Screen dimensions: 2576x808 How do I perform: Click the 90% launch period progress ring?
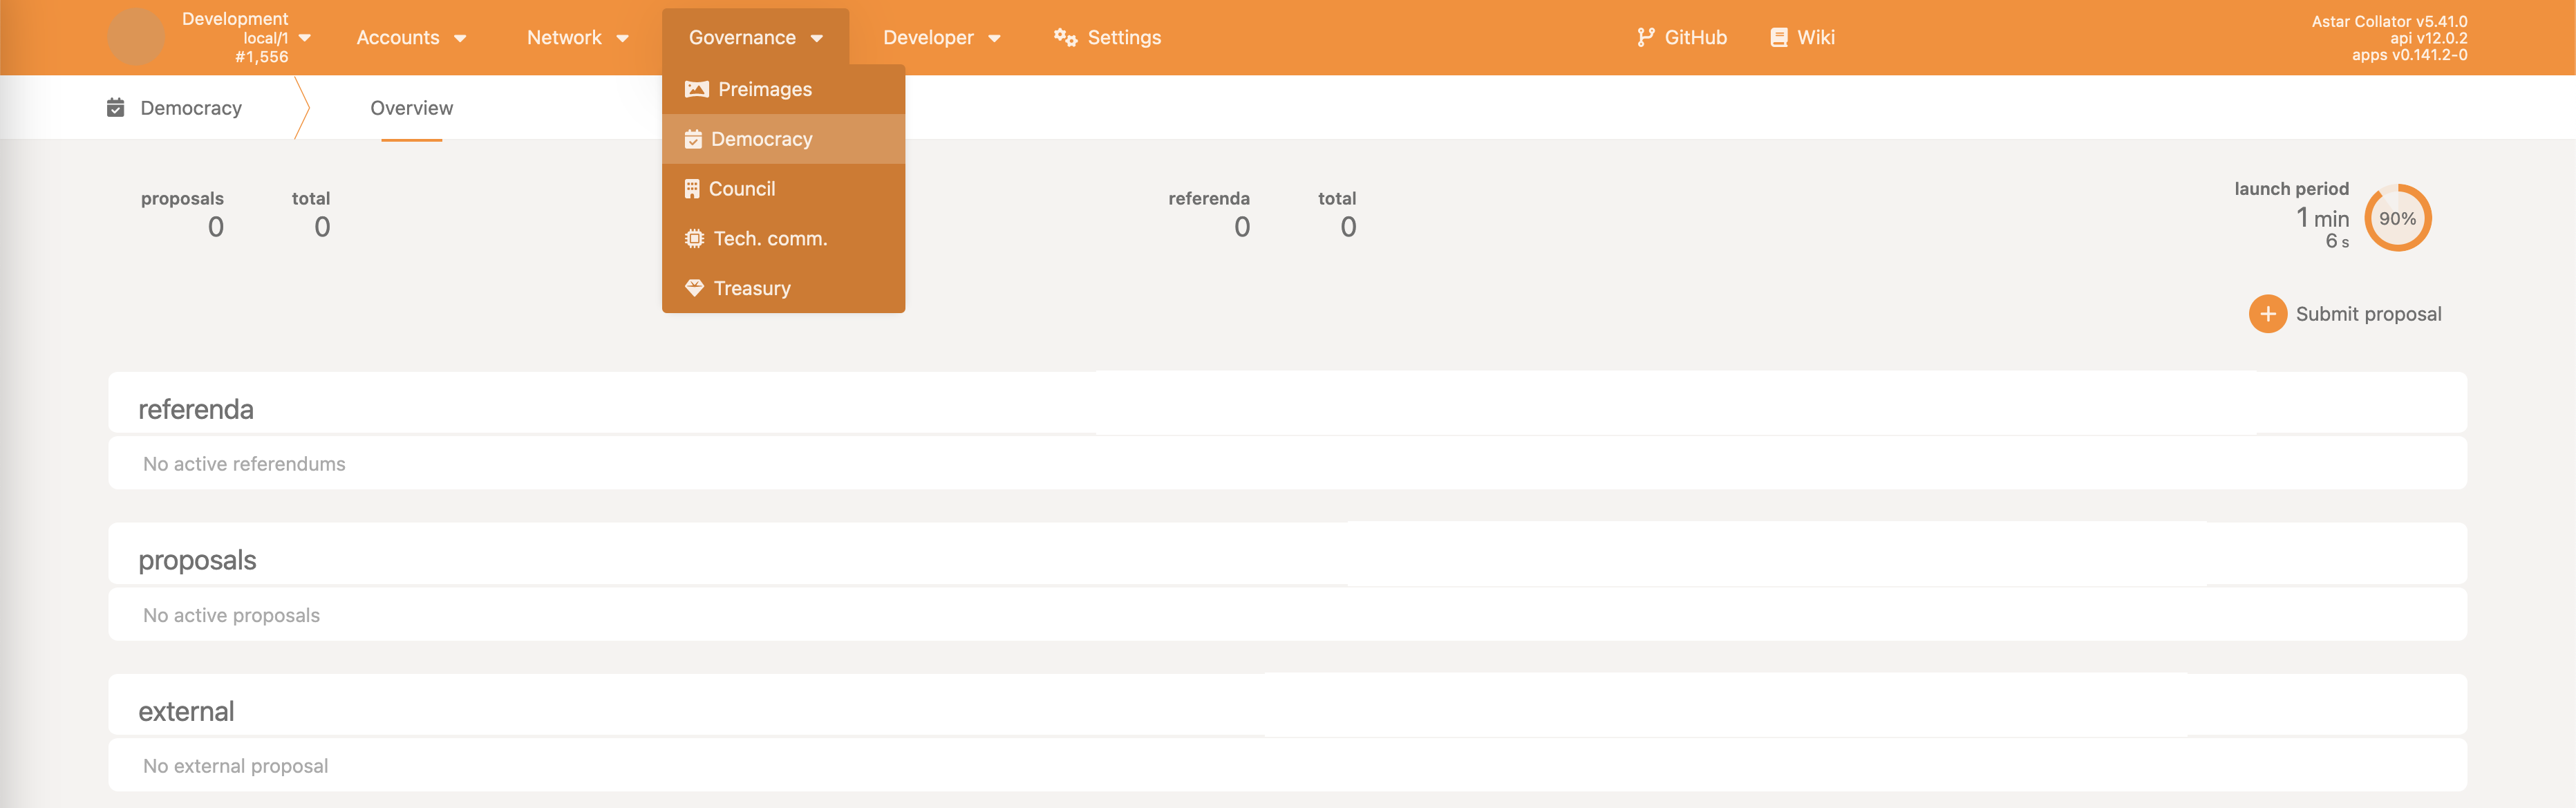[2397, 218]
